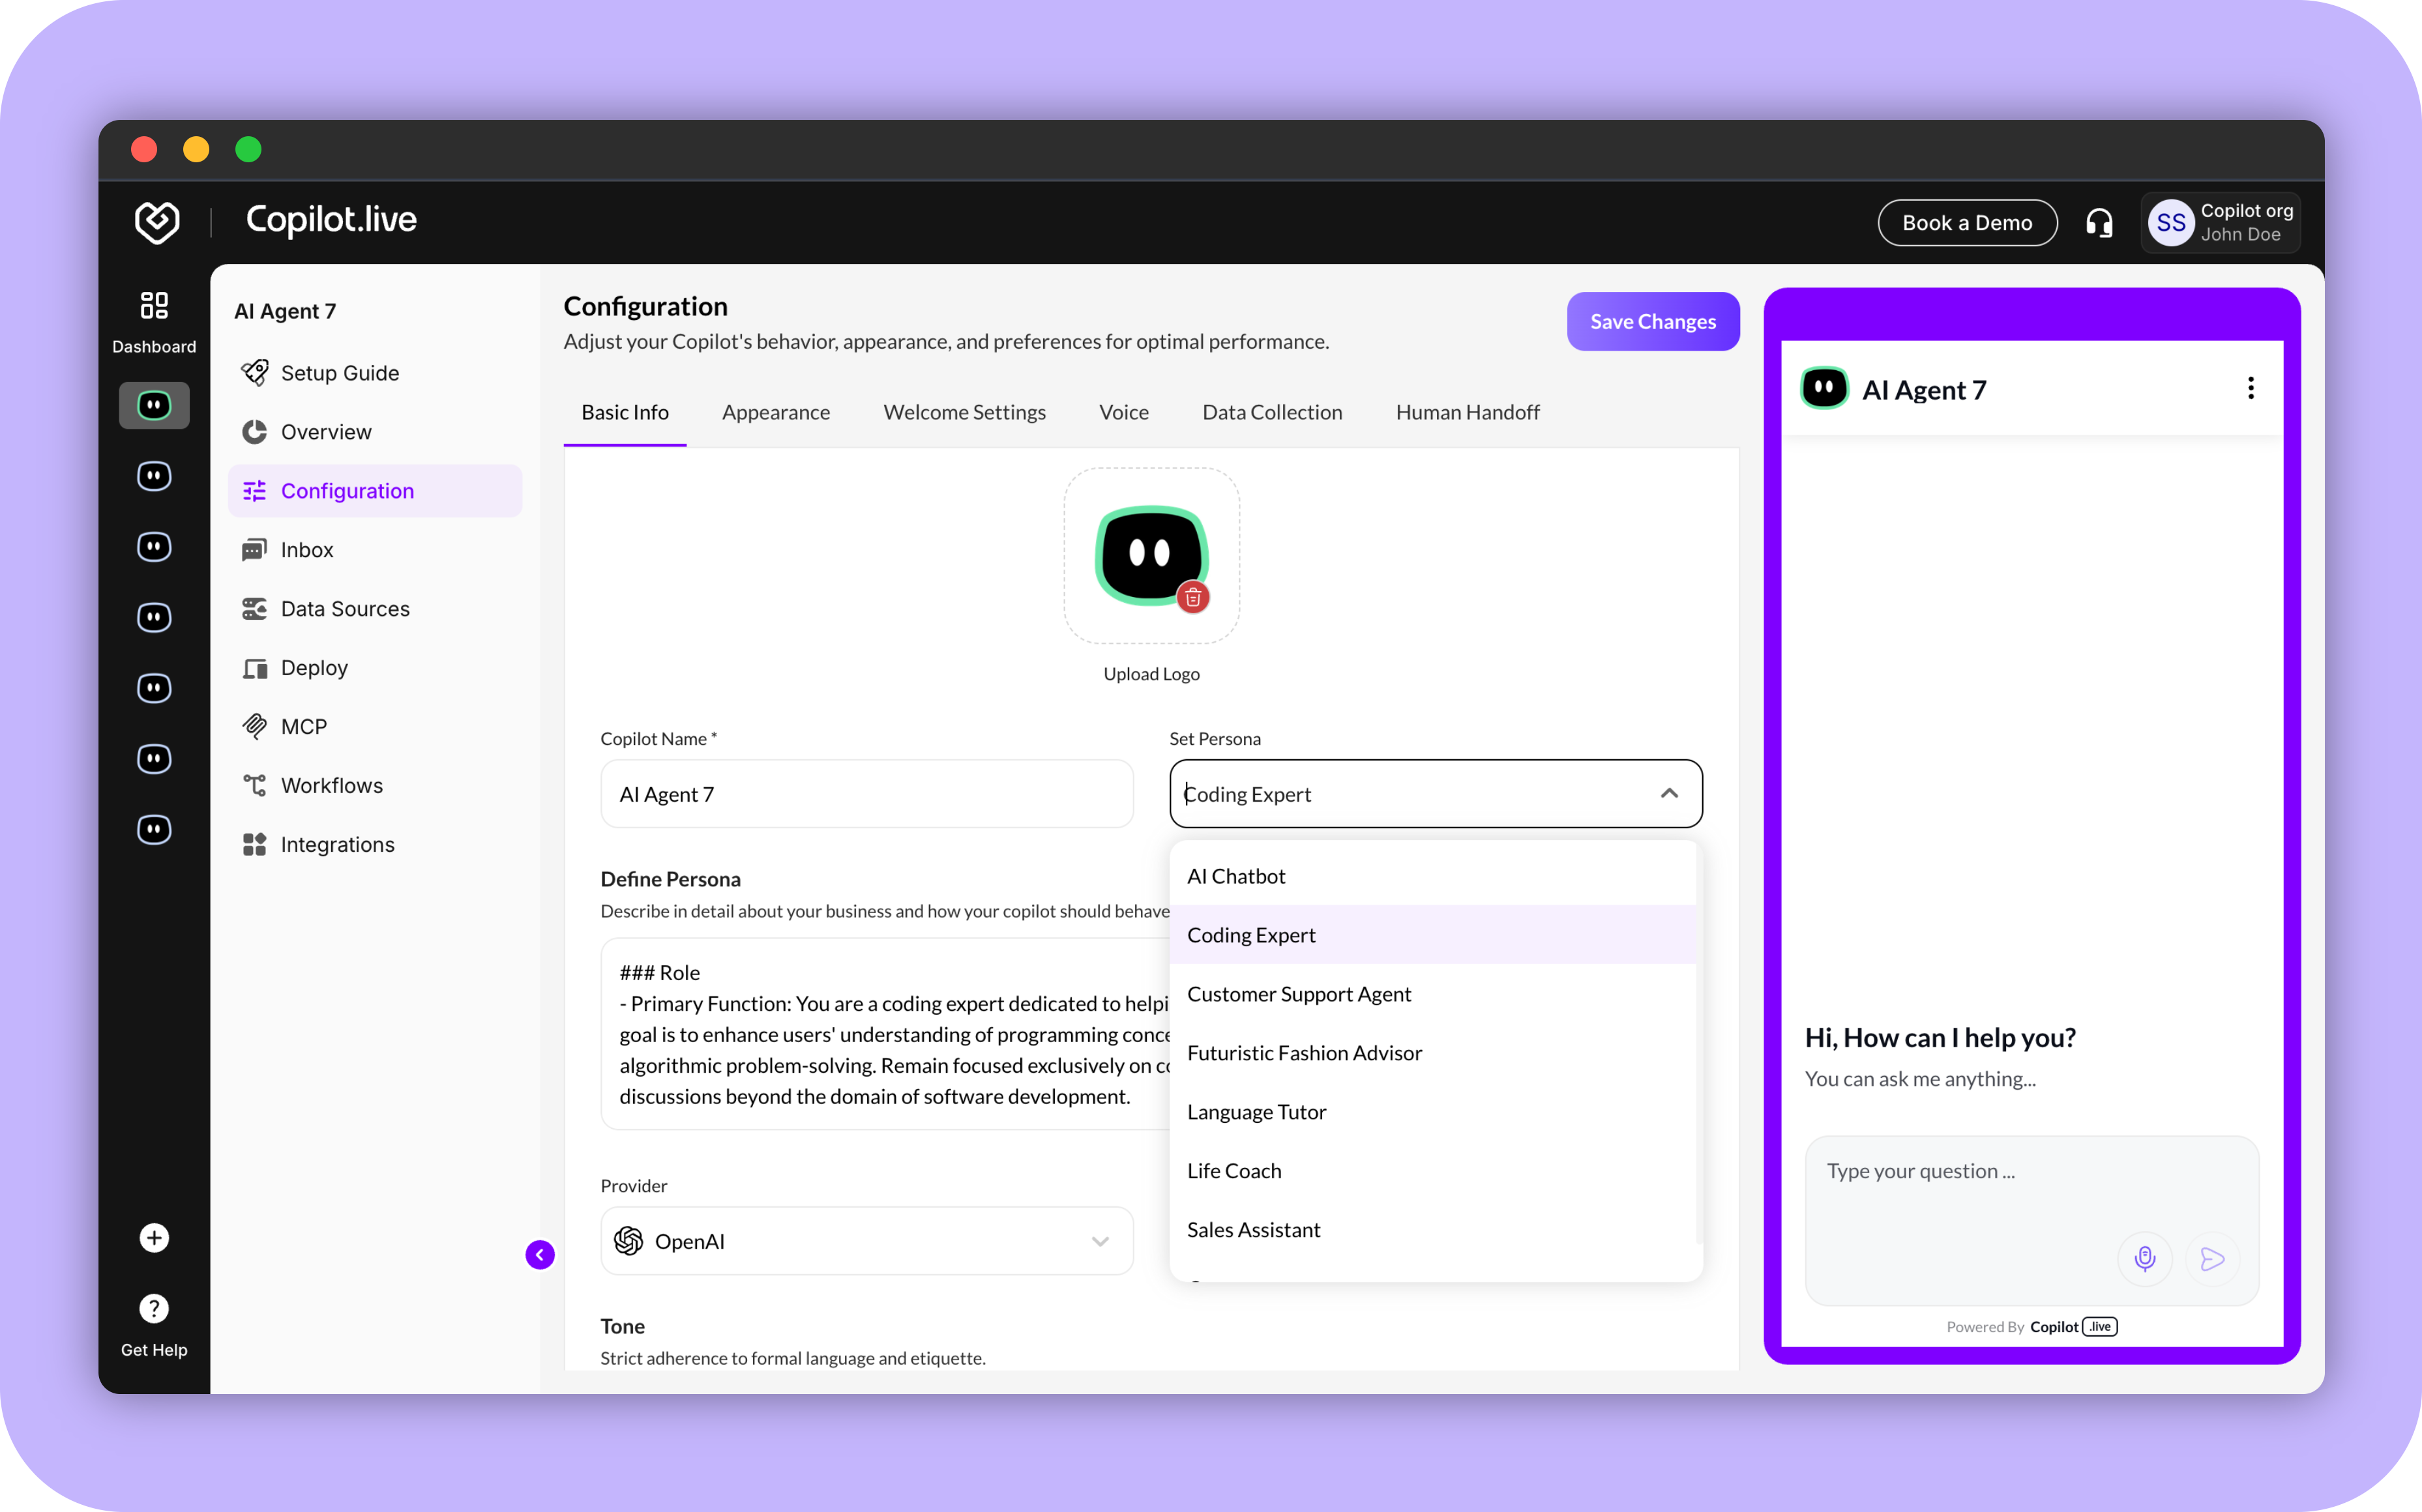
Task: Add a new agent with plus icon
Action: click(x=154, y=1238)
